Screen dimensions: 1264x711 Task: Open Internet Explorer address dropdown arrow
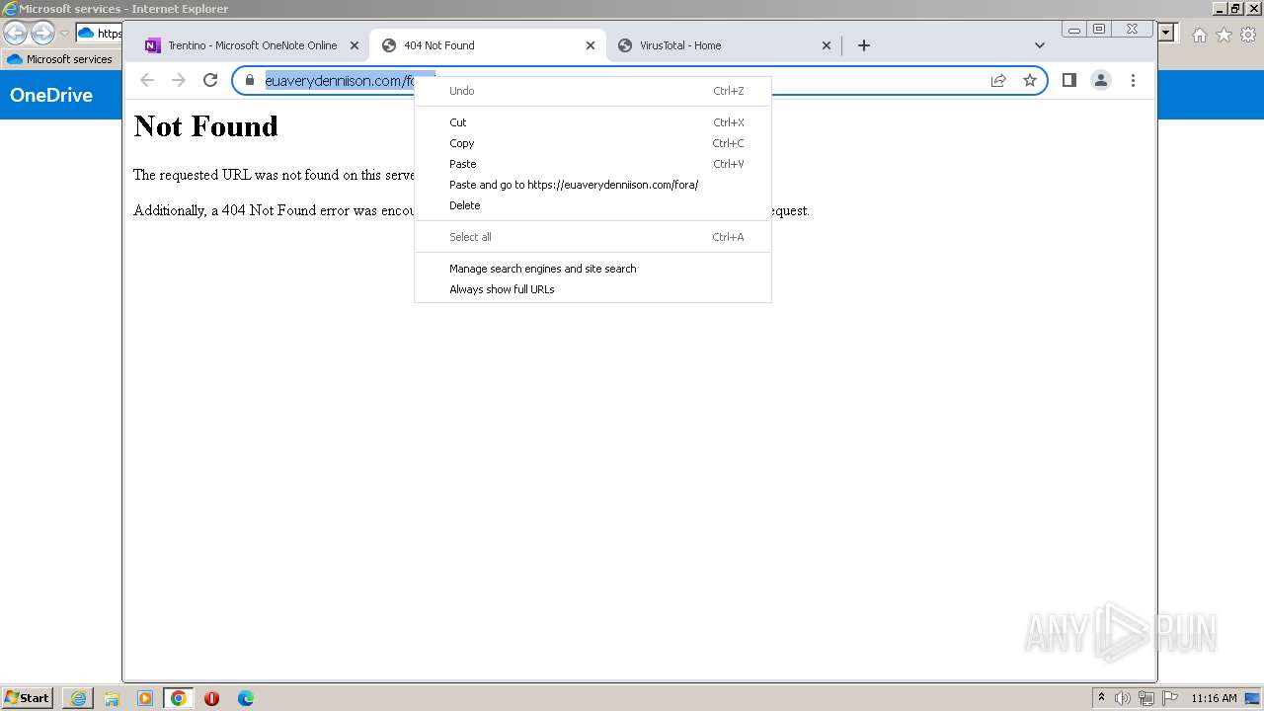tap(1166, 33)
